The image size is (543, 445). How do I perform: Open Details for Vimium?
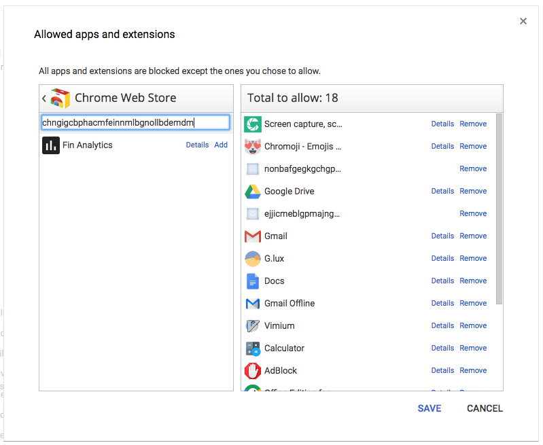click(442, 325)
